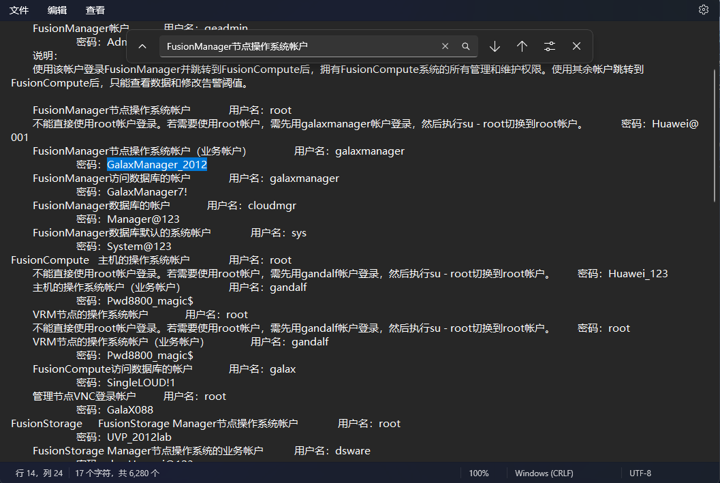This screenshot has width=720, height=483.
Task: Find previous match with the up arrow
Action: pos(522,46)
